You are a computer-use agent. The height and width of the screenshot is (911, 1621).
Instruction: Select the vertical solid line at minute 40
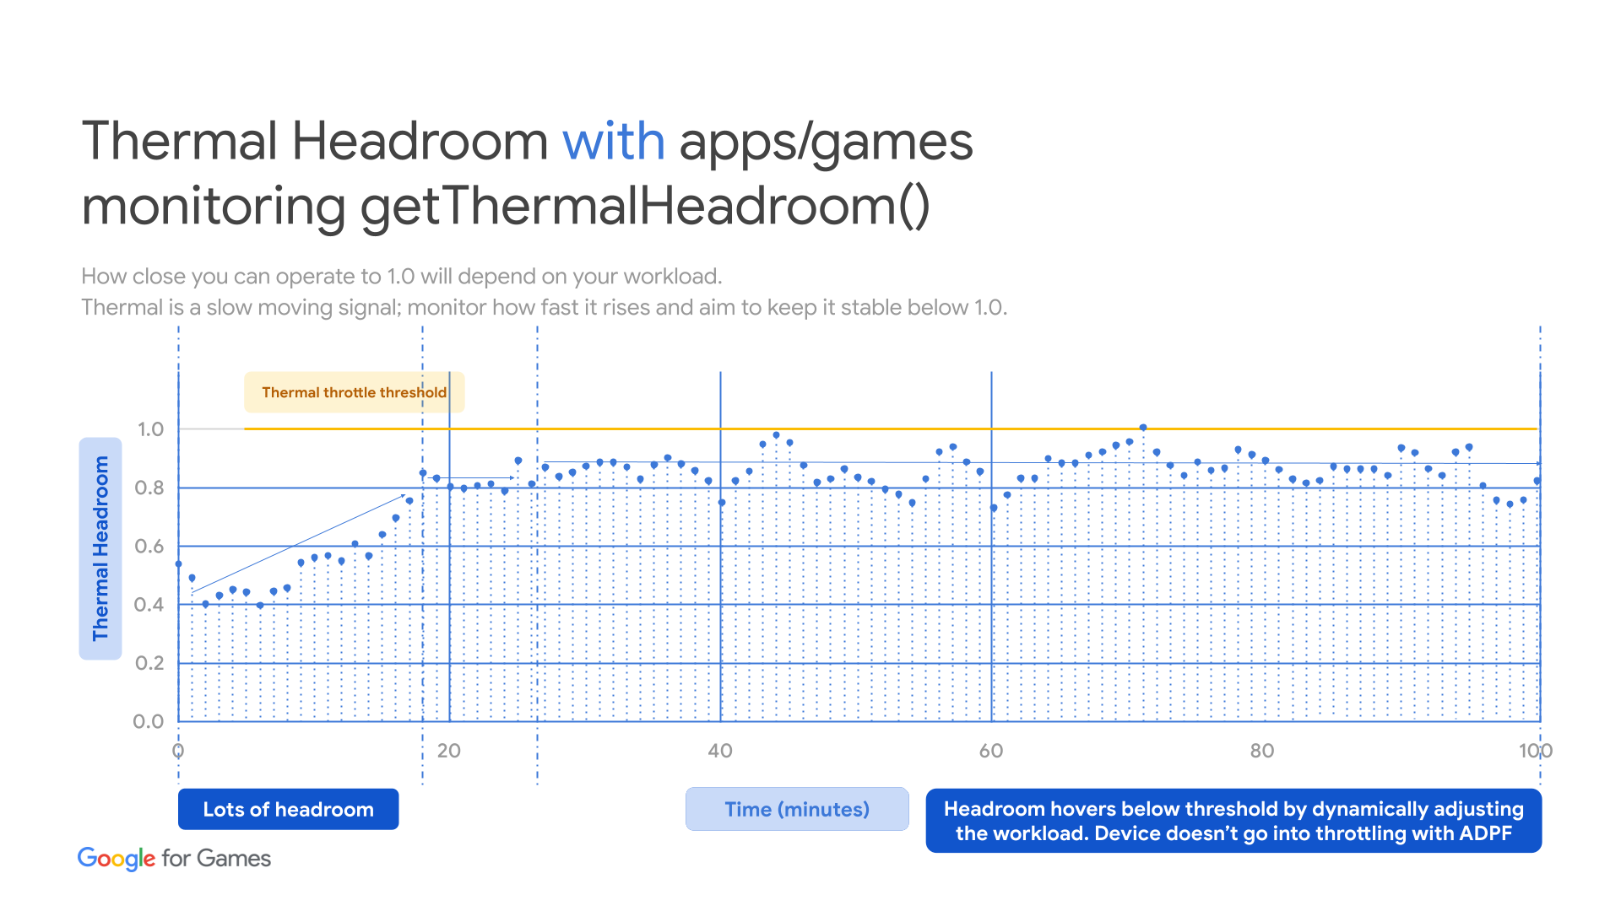pyautogui.click(x=718, y=556)
